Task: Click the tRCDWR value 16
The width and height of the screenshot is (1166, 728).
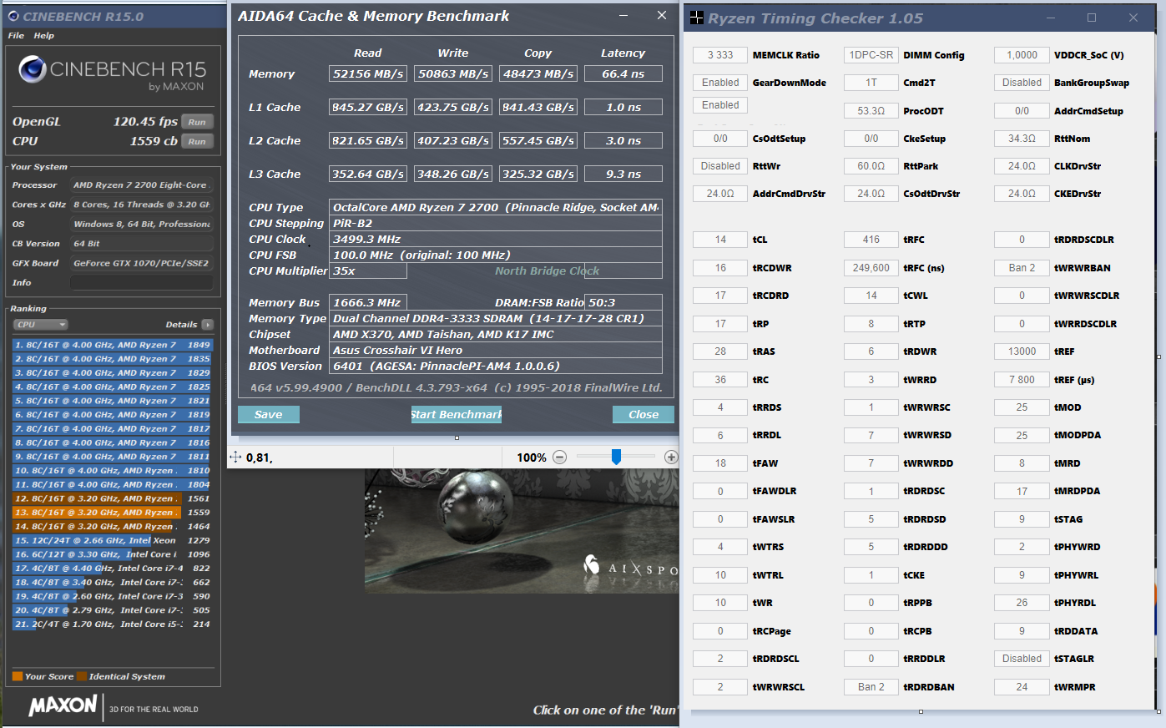Action: click(x=720, y=268)
